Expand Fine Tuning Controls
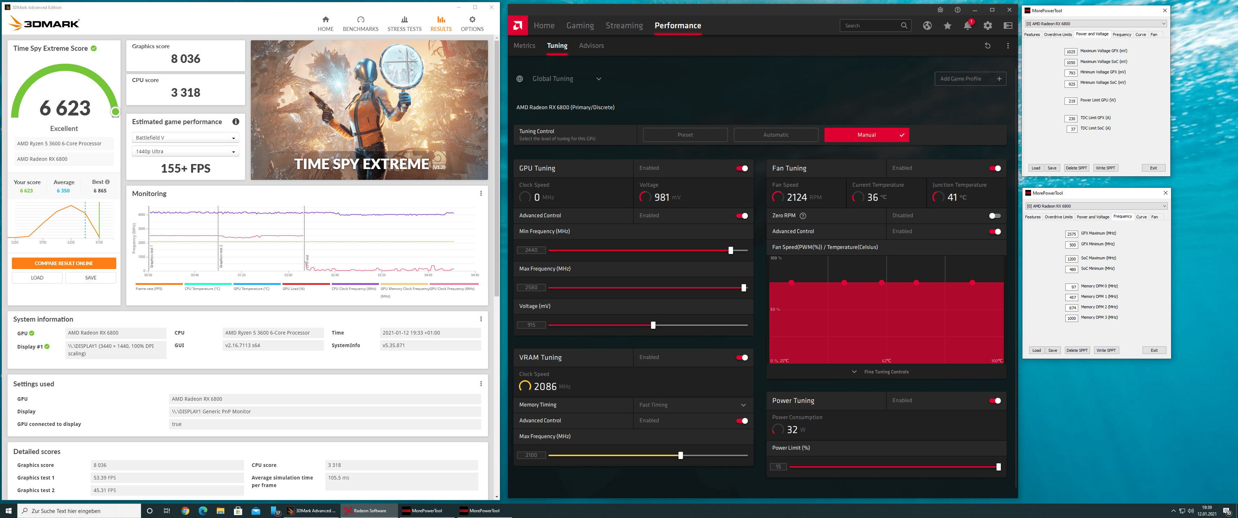Viewport: 1238px width, 518px height. pos(880,372)
